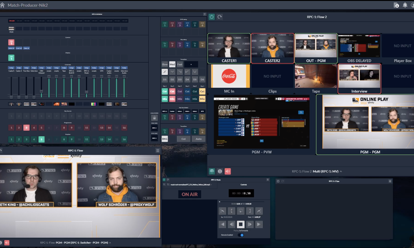414x248 pixels.
Task: Click the power icon in RPC-1: Flow 2 header
Action: point(212,17)
